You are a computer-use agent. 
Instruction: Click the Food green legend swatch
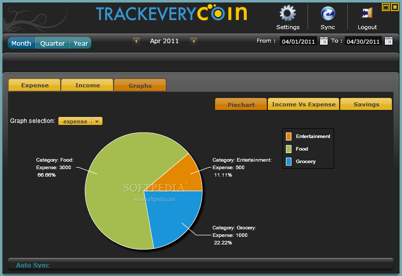(x=288, y=149)
